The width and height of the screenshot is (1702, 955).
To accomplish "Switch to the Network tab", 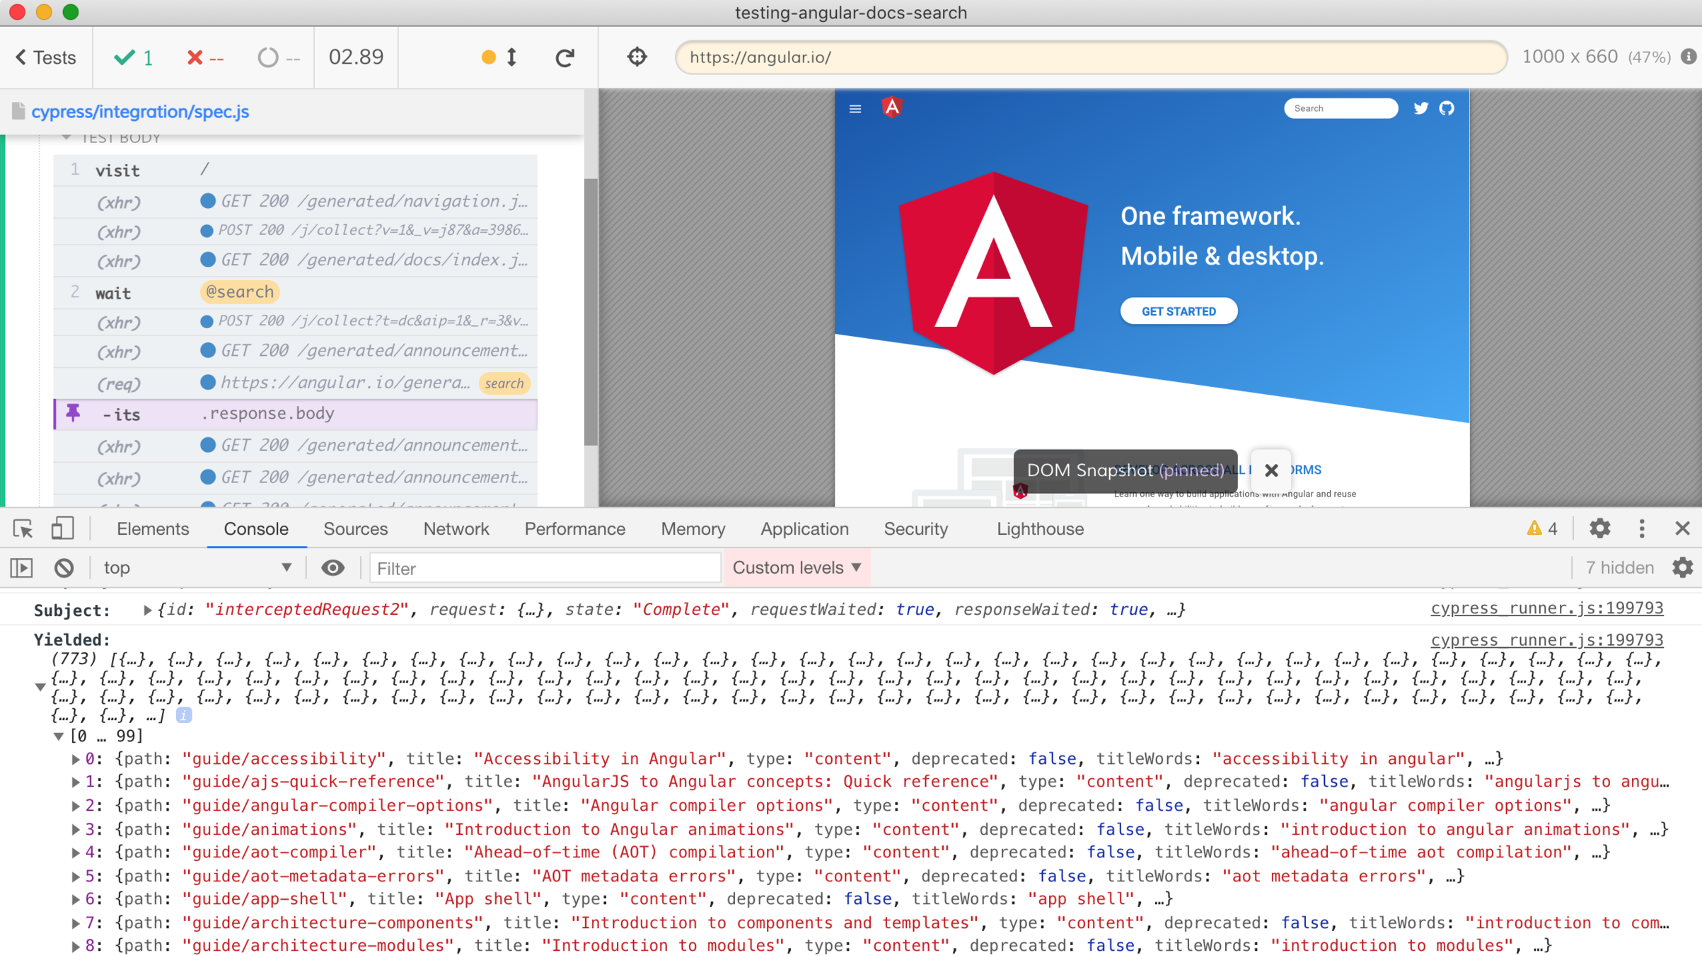I will 456,528.
